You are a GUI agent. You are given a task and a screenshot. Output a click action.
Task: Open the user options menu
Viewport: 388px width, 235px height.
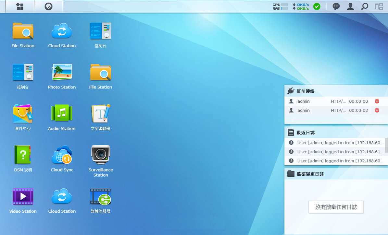tap(350, 6)
